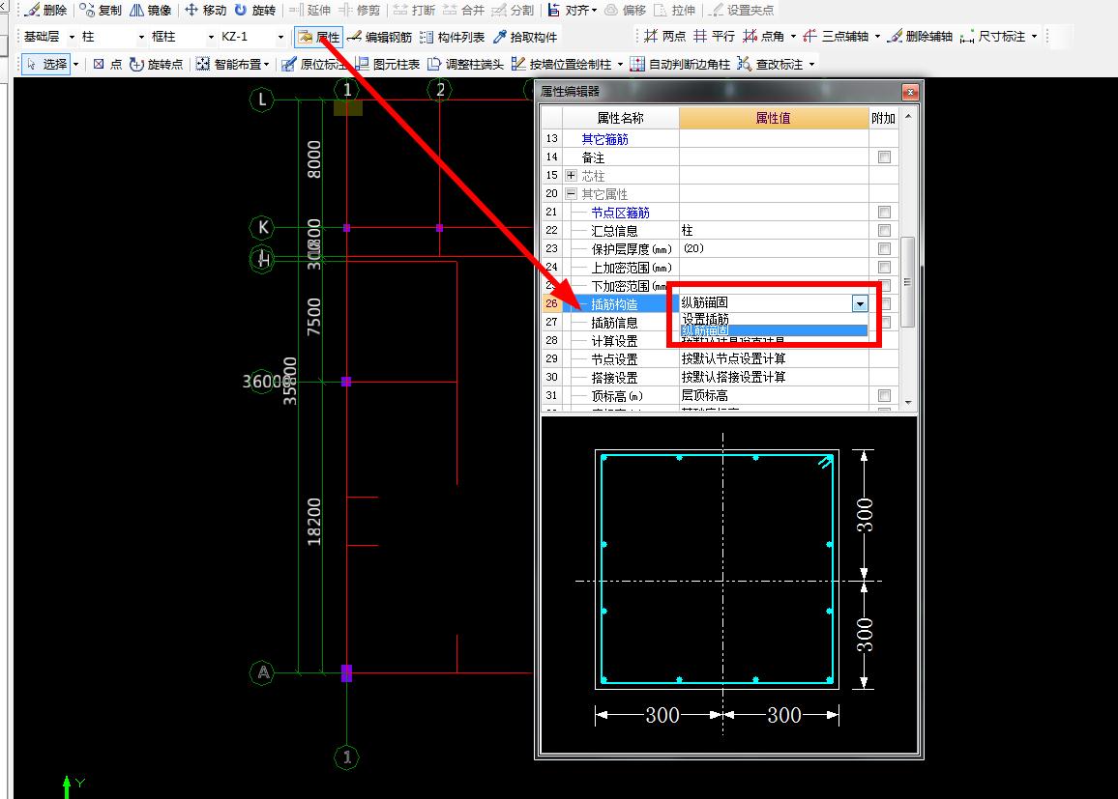Collapse the 其它属性 property group
The width and height of the screenshot is (1118, 799).
571,193
